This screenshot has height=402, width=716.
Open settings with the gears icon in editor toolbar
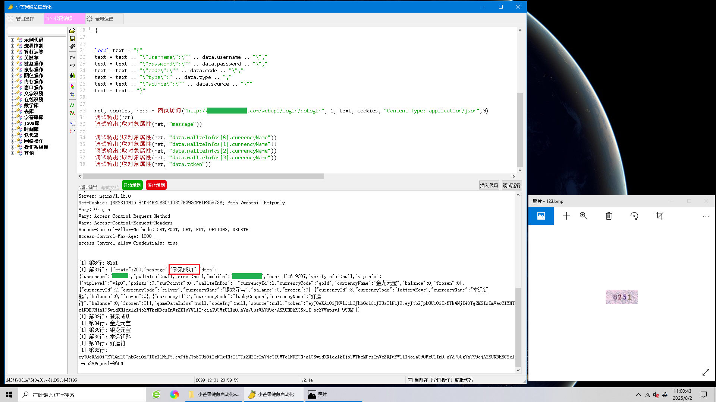pos(72,47)
